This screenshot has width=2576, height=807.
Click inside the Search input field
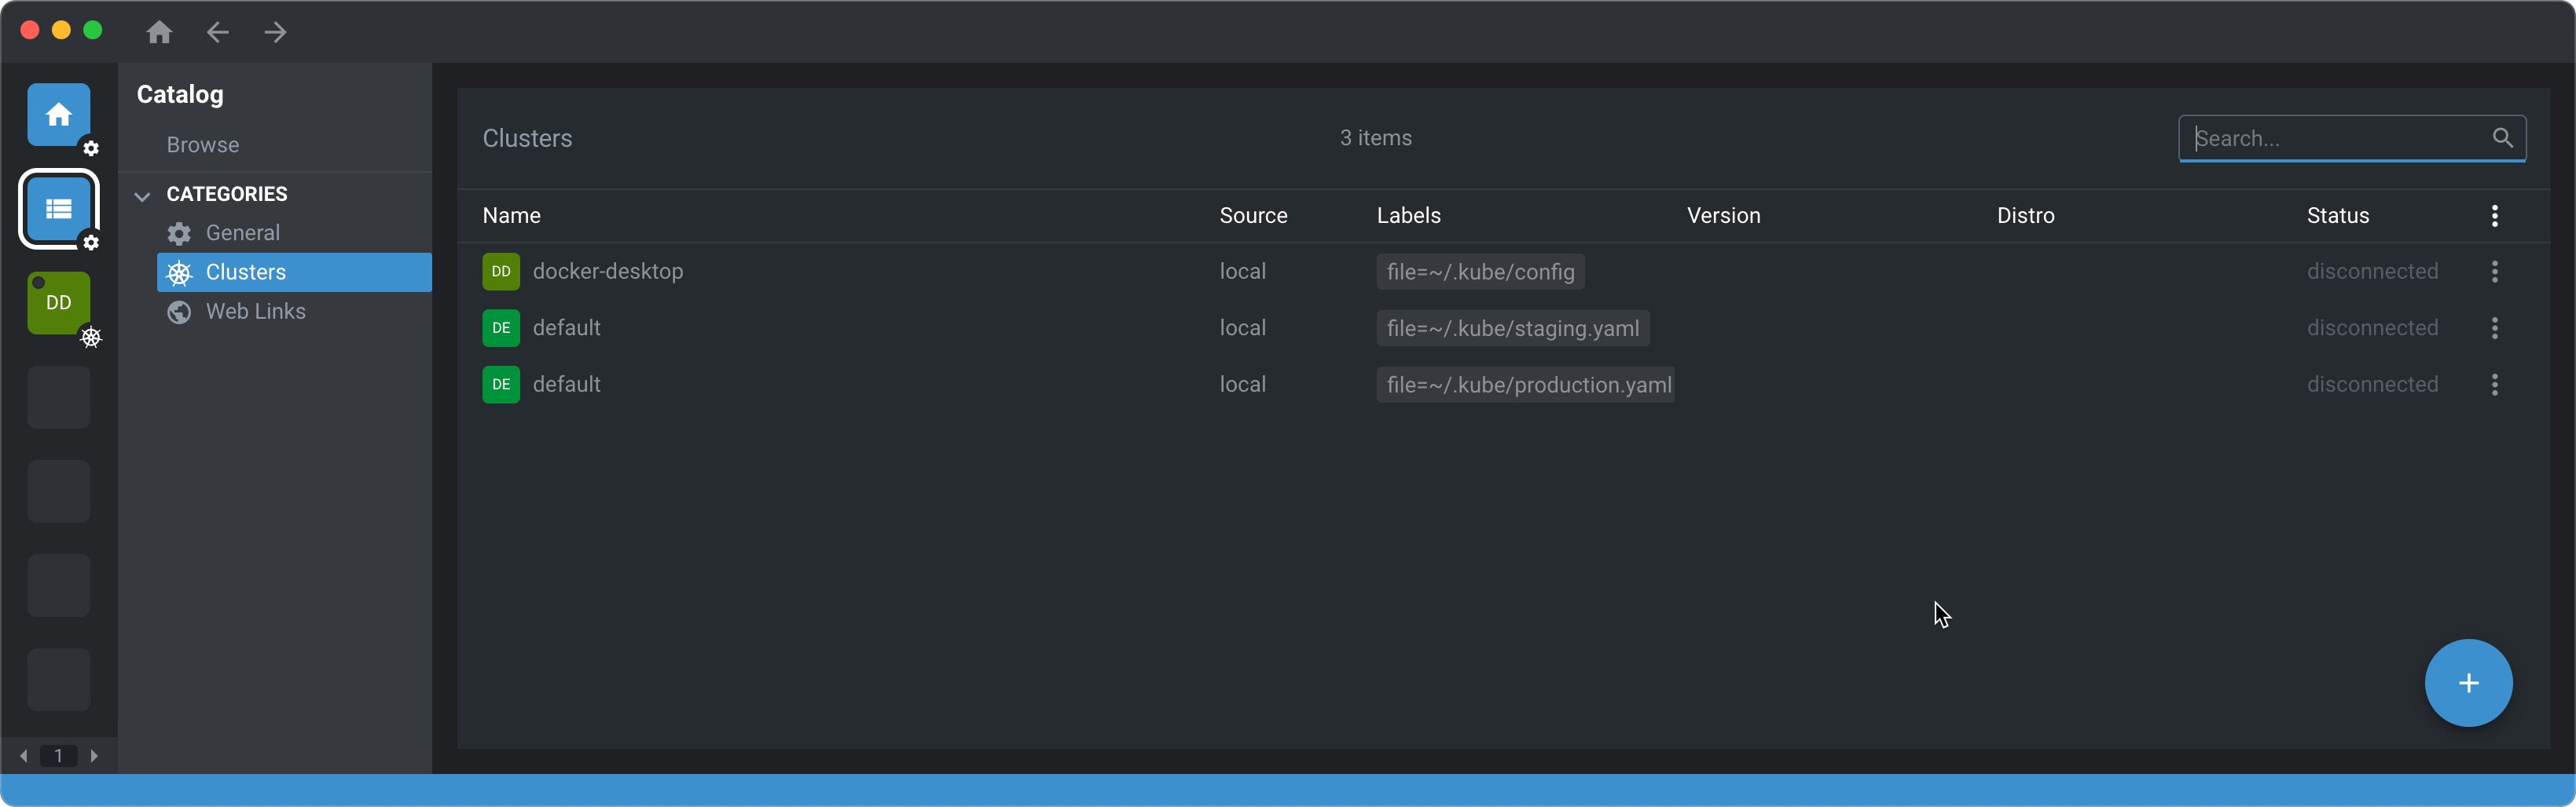2330,138
